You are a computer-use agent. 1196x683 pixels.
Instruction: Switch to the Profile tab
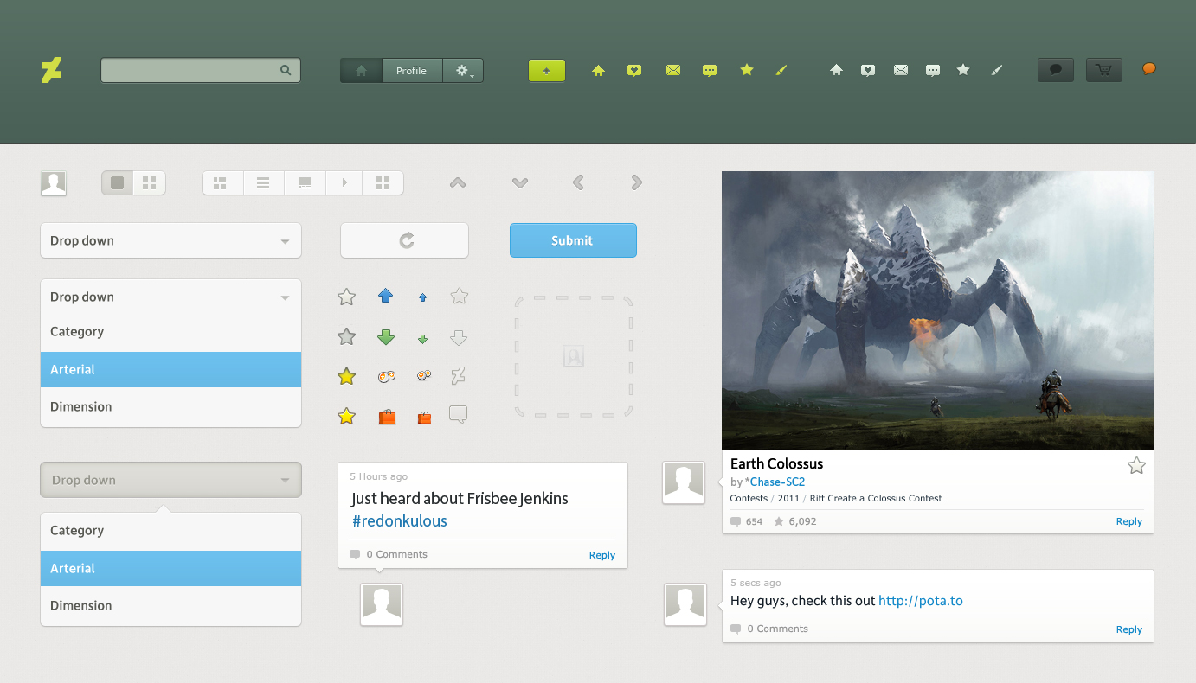click(x=412, y=70)
